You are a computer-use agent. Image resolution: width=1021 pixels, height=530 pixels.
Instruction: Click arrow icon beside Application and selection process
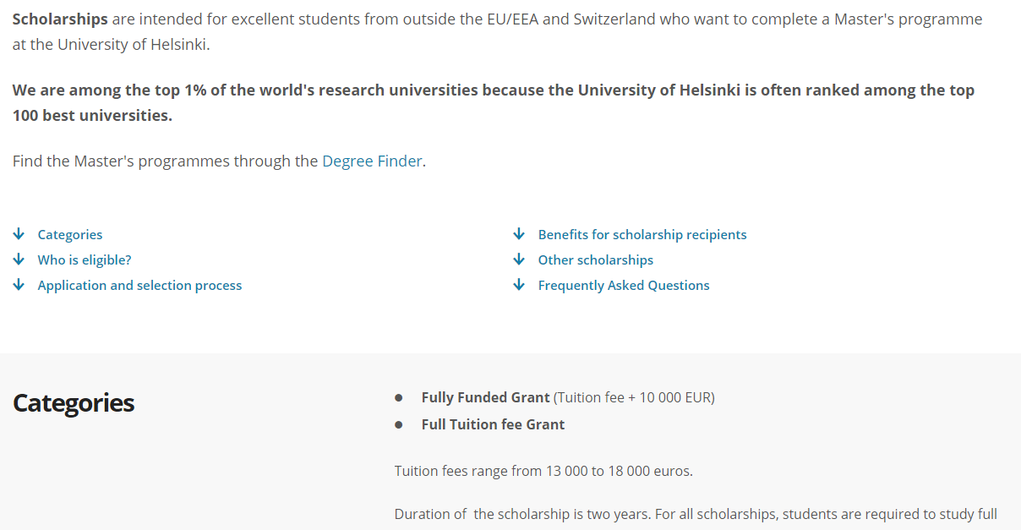[19, 285]
